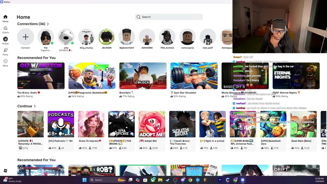Open Pat's connection avatar
The width and height of the screenshot is (327, 184).
(46, 37)
